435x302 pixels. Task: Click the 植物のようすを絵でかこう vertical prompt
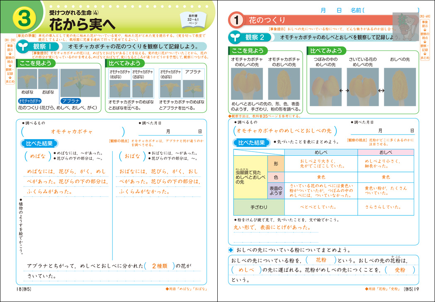click(x=21, y=226)
